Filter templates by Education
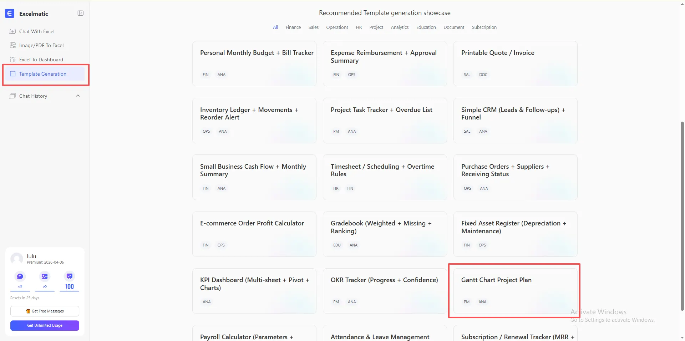Image resolution: width=685 pixels, height=341 pixels. [426, 27]
